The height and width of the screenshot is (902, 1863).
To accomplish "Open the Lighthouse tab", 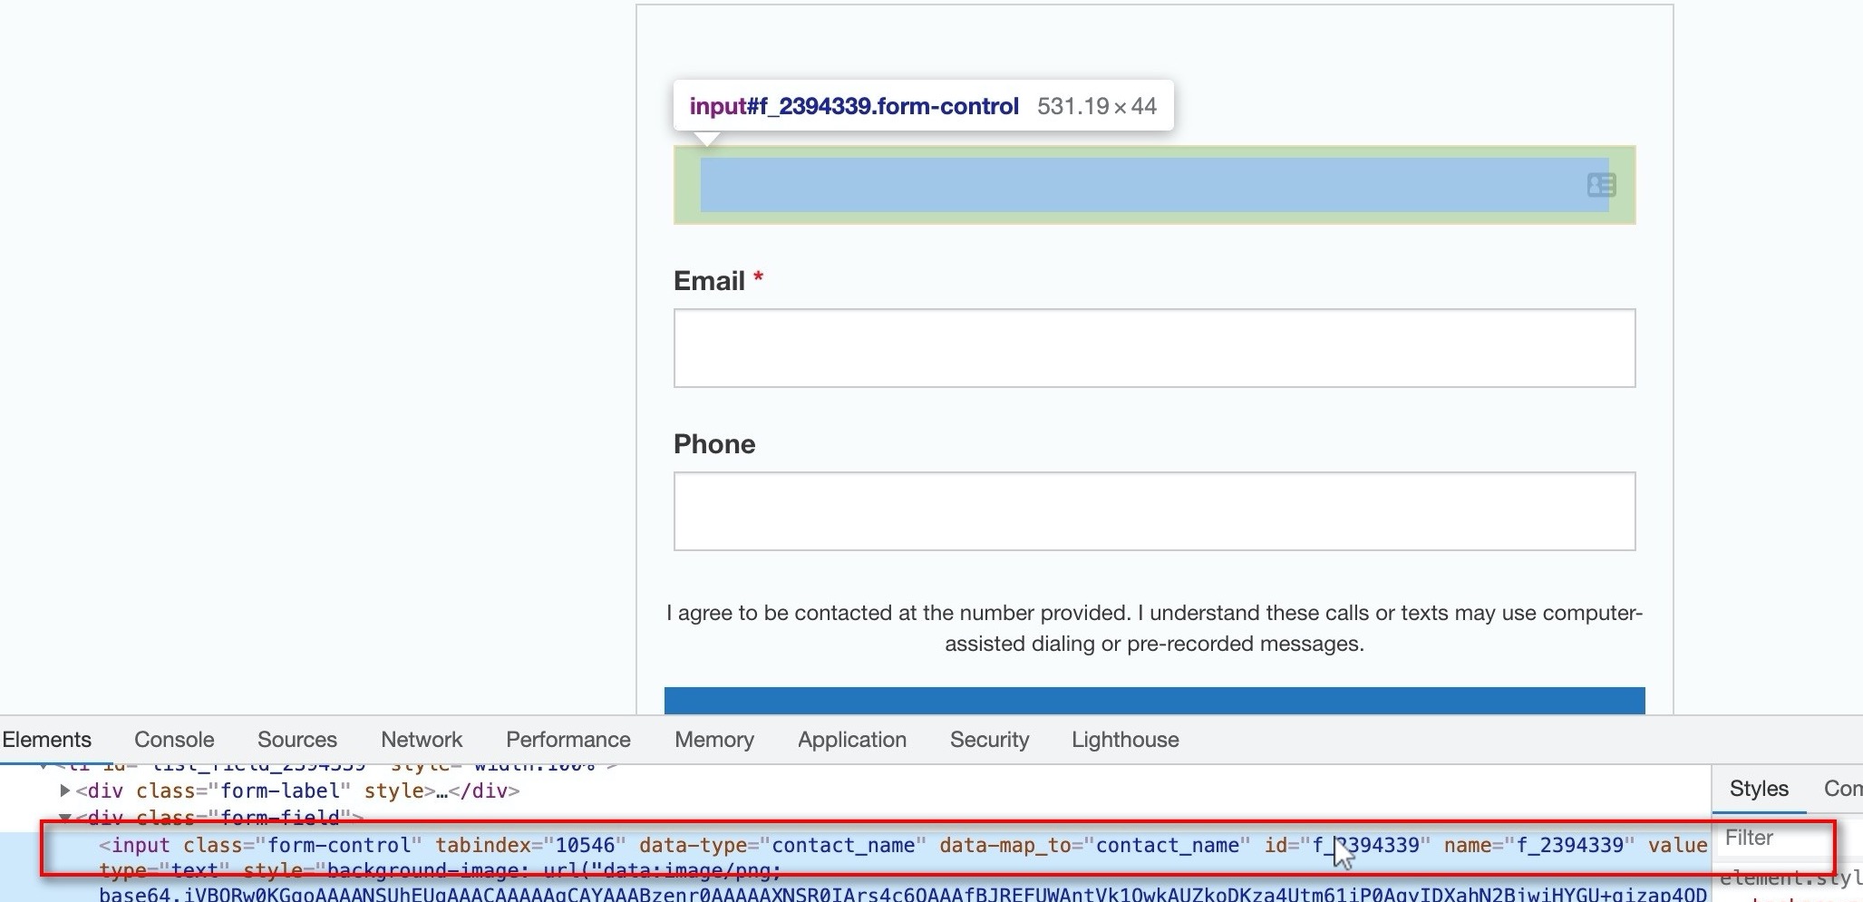I will tap(1125, 740).
